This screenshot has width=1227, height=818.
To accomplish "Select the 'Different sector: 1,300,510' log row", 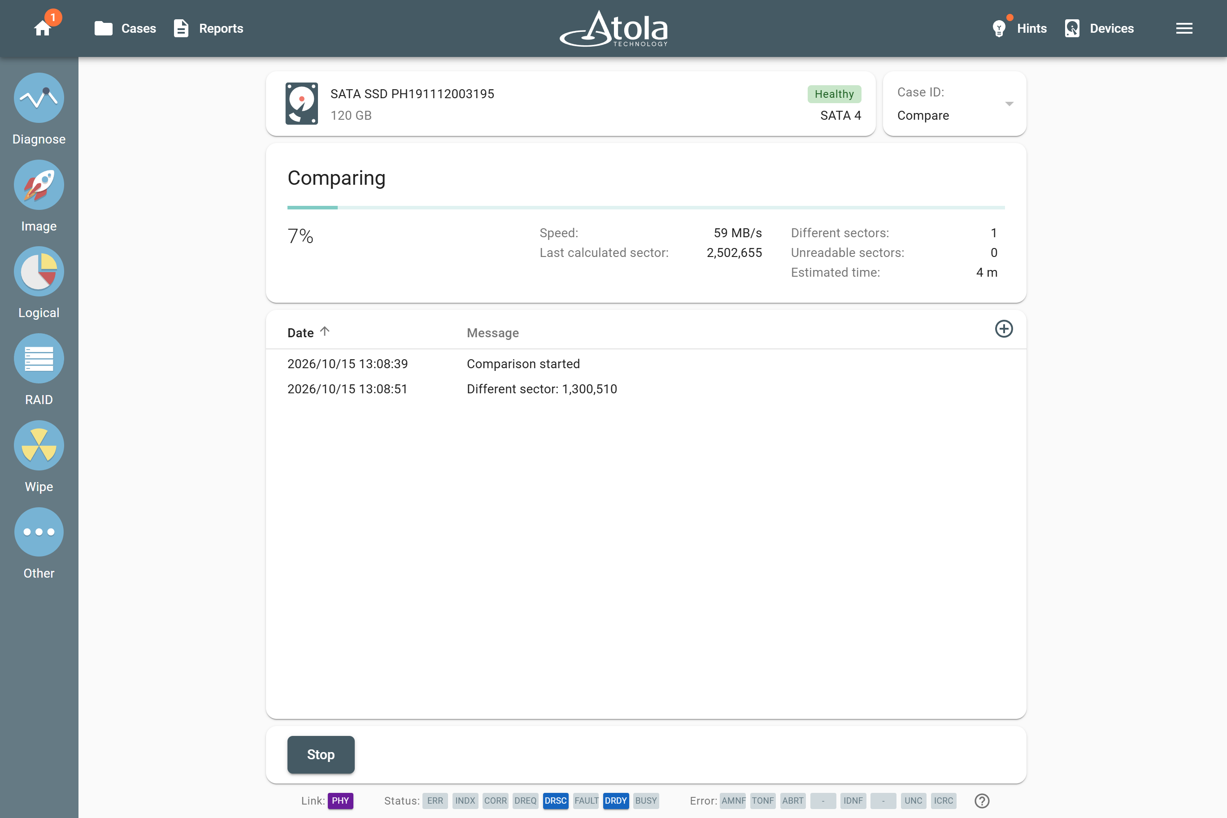I will 646,389.
